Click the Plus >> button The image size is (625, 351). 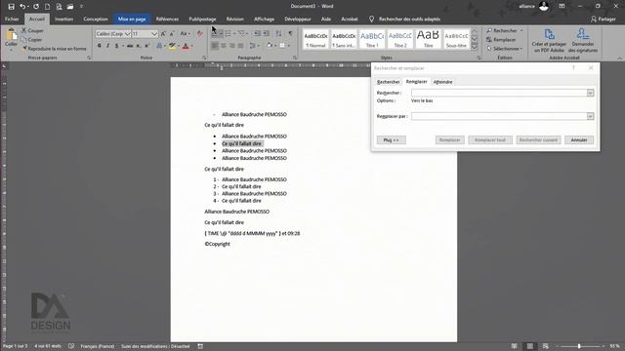(x=391, y=140)
